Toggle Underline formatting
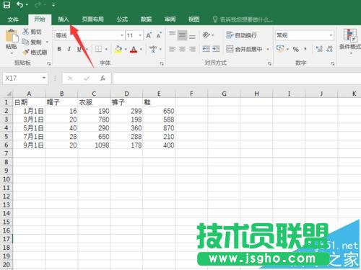This screenshot has height=270, width=361. (x=79, y=49)
